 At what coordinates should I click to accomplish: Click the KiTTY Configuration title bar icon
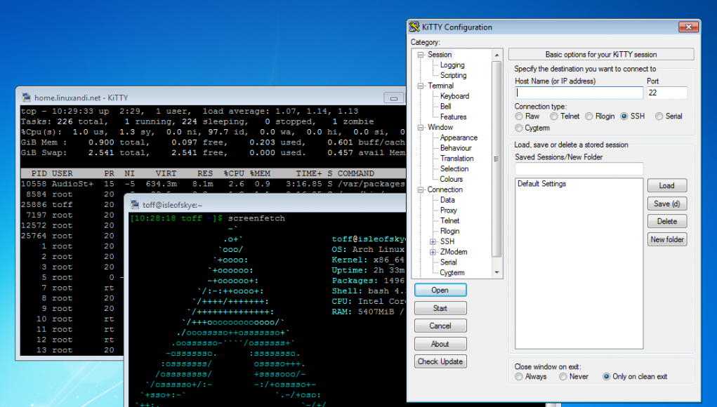414,27
